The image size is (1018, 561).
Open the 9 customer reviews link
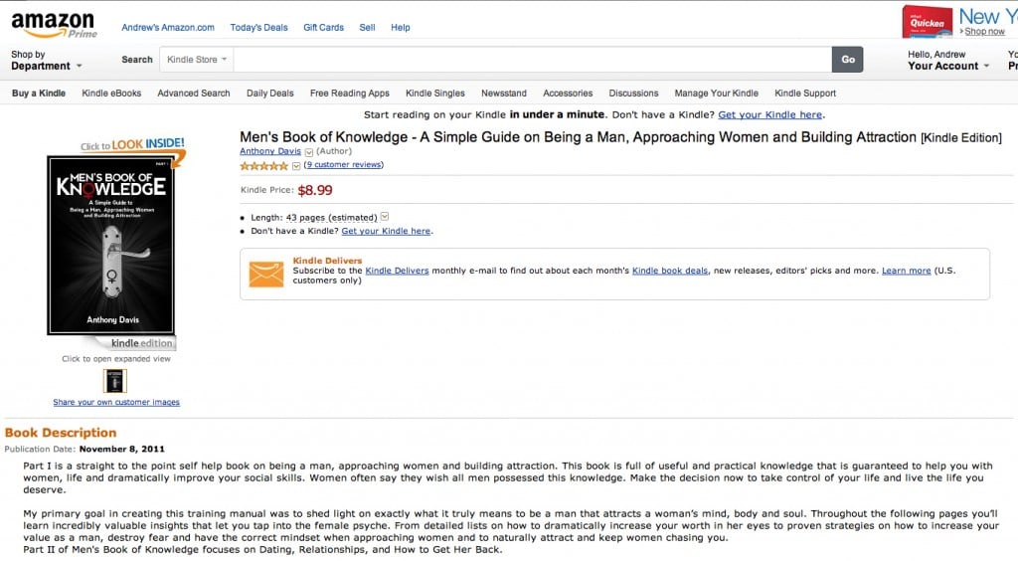pos(344,165)
